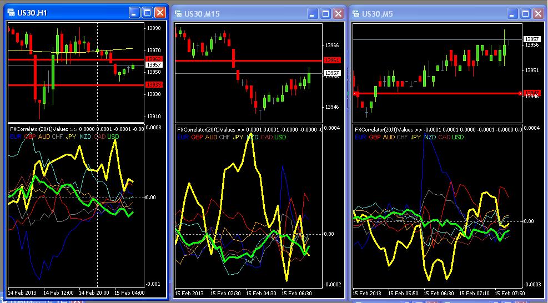
Task: Click the AUD legend label in H1 window
Action: [x=44, y=137]
